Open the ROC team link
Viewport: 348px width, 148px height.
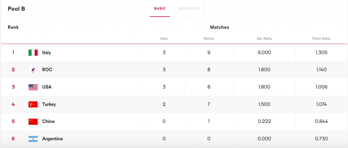tap(47, 70)
